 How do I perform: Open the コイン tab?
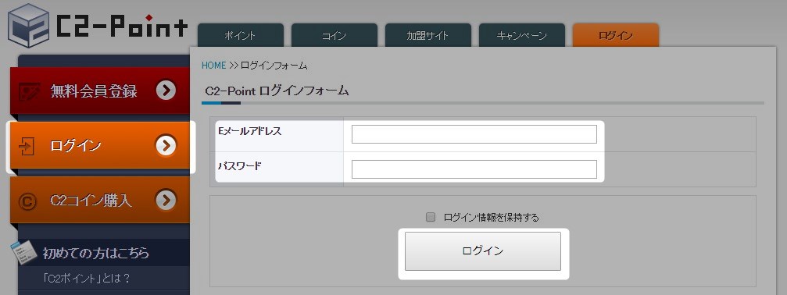click(x=334, y=36)
